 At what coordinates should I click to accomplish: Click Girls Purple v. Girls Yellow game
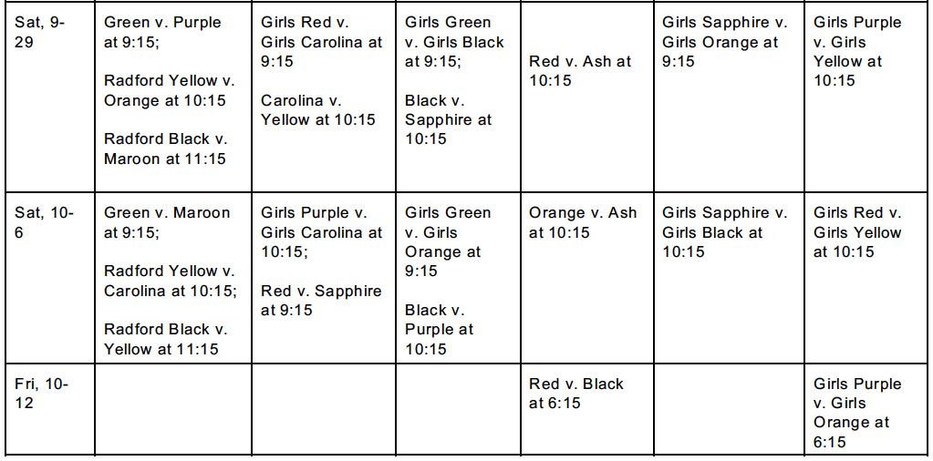coord(856,51)
